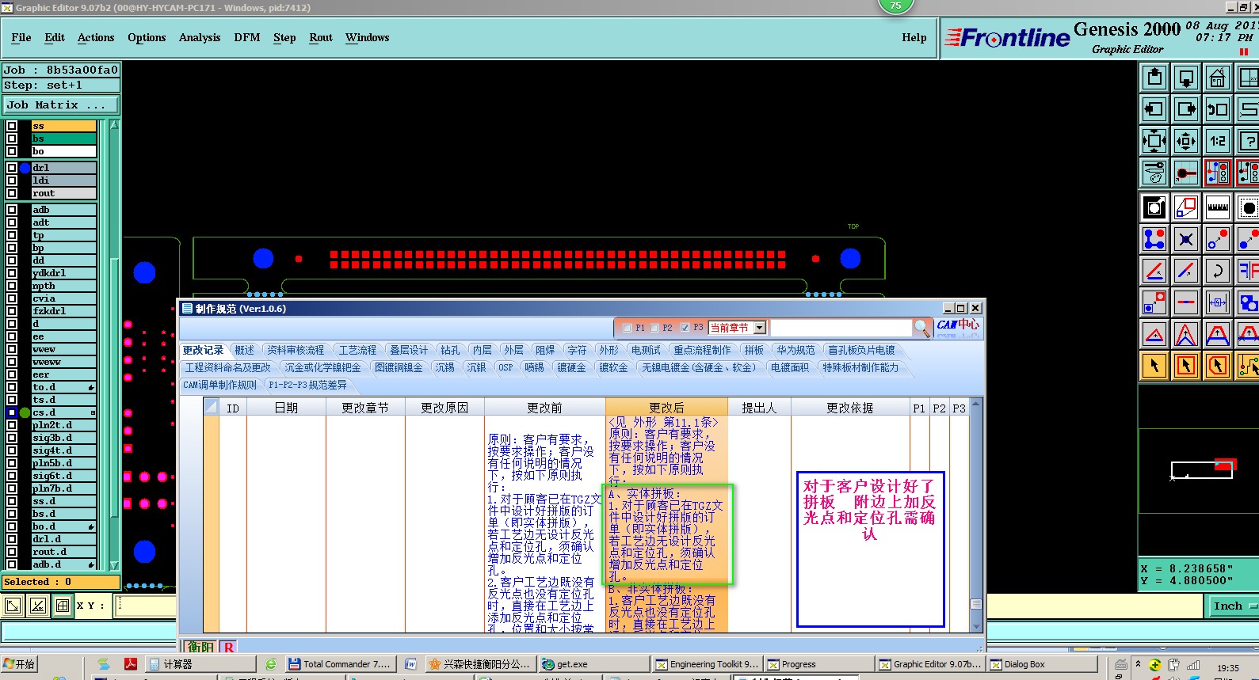Screen dimensions: 1259x680
Task: Click the angled red line edit tool
Action: click(1154, 271)
